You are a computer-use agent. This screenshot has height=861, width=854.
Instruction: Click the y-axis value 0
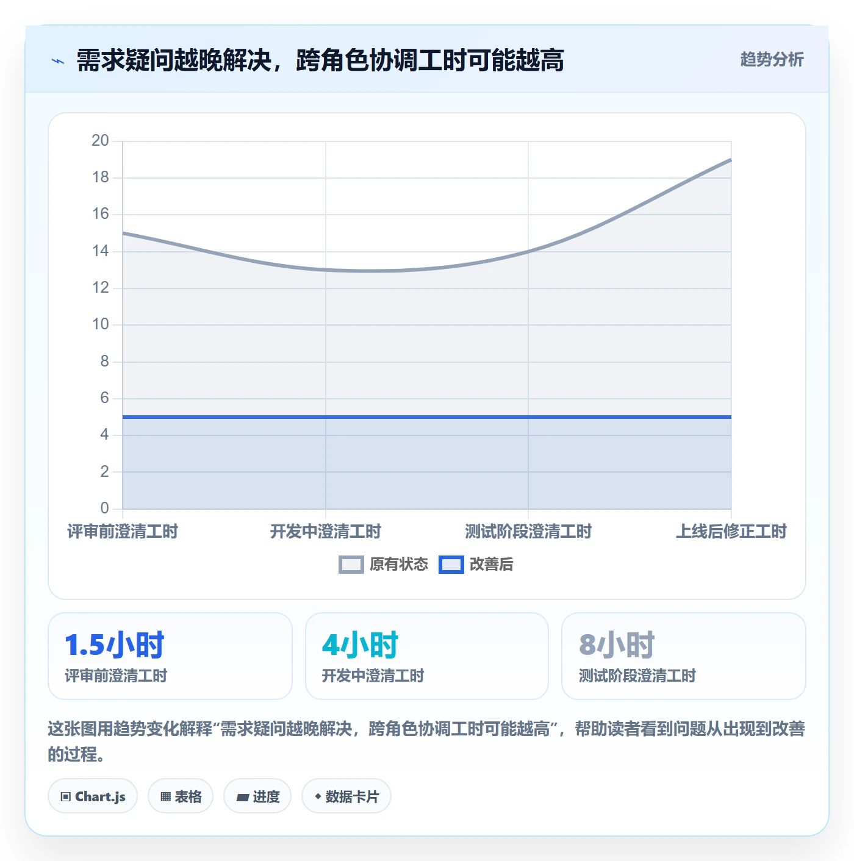105,508
